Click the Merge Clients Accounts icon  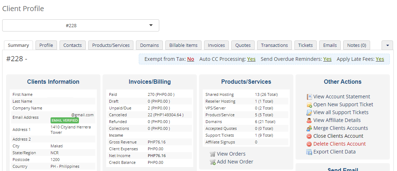pyautogui.click(x=309, y=128)
